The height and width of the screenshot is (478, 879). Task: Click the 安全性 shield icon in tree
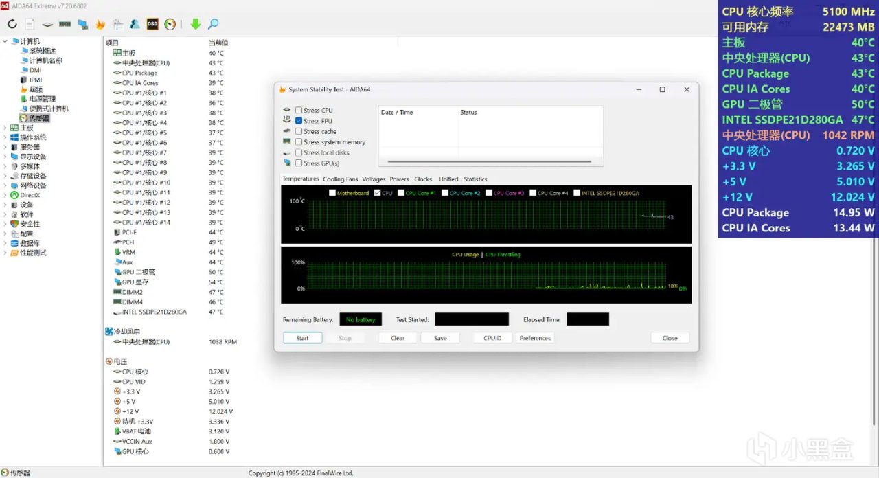click(x=14, y=224)
